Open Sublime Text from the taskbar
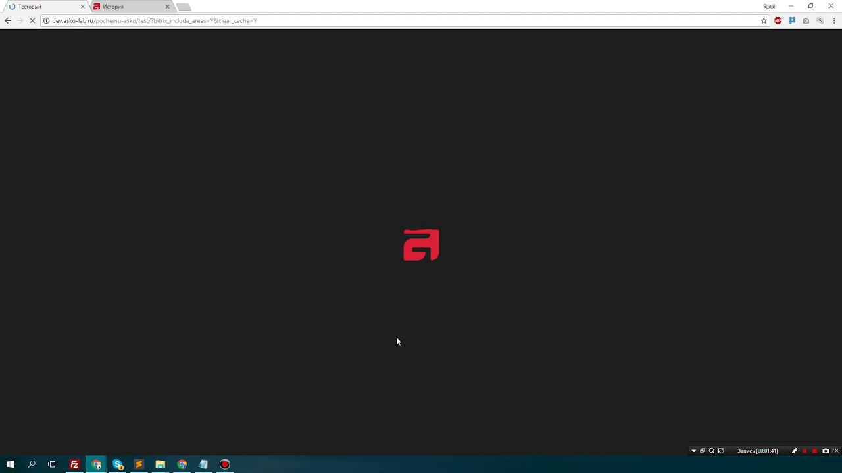Viewport: 842px width, 473px height. click(x=139, y=464)
